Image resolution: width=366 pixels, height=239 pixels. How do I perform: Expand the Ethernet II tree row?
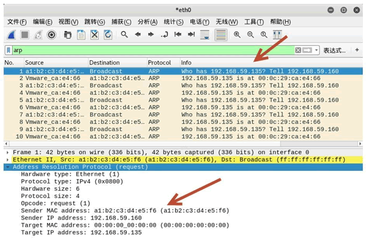(8, 160)
